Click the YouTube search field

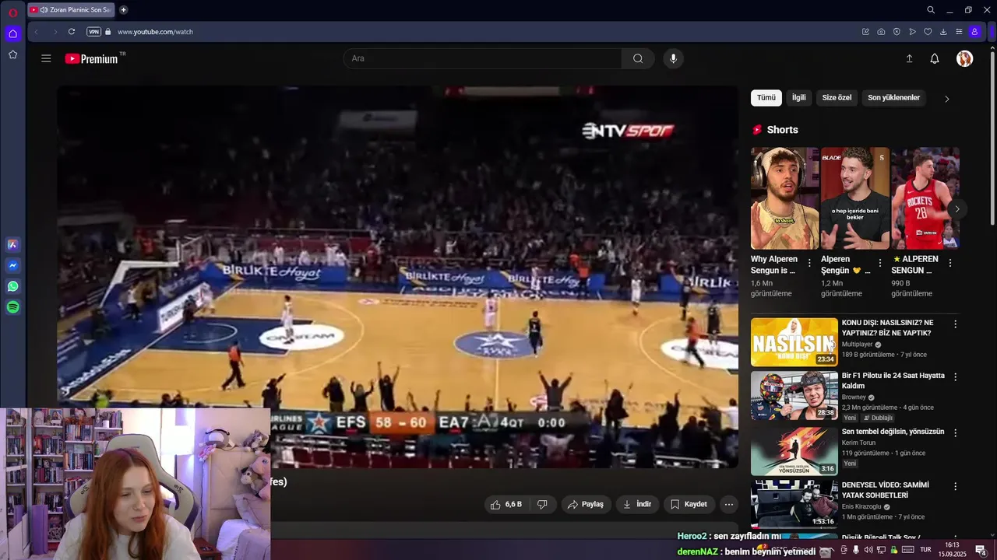[483, 58]
